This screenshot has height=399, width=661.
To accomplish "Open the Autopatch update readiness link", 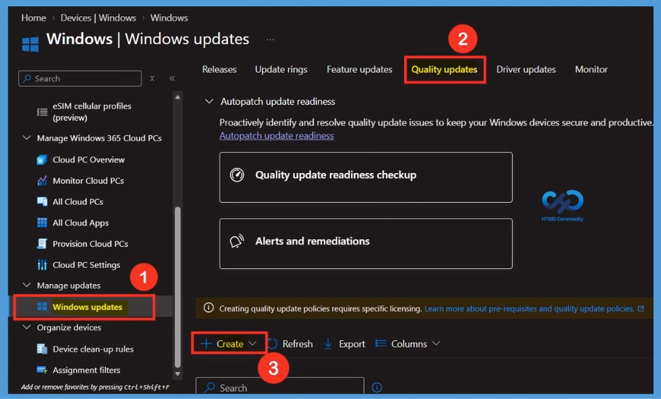I will pos(276,136).
